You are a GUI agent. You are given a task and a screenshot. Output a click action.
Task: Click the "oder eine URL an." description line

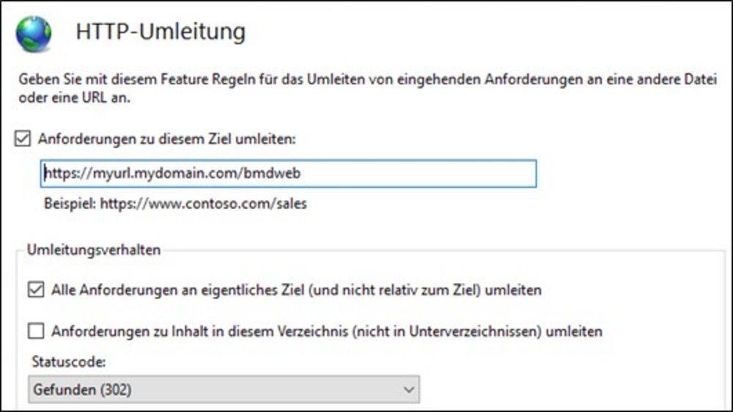pyautogui.click(x=74, y=98)
